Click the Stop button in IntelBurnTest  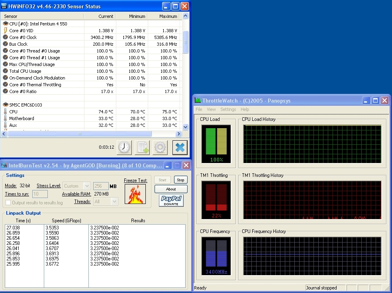(x=180, y=180)
